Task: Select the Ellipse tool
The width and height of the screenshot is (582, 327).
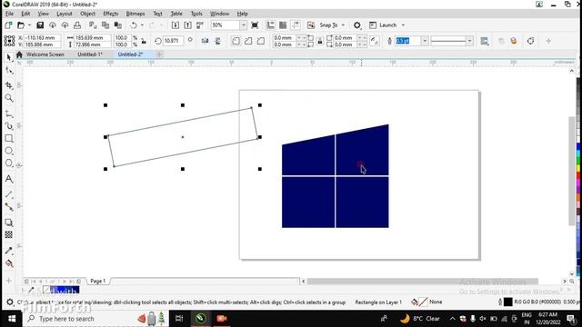Action: [9, 151]
